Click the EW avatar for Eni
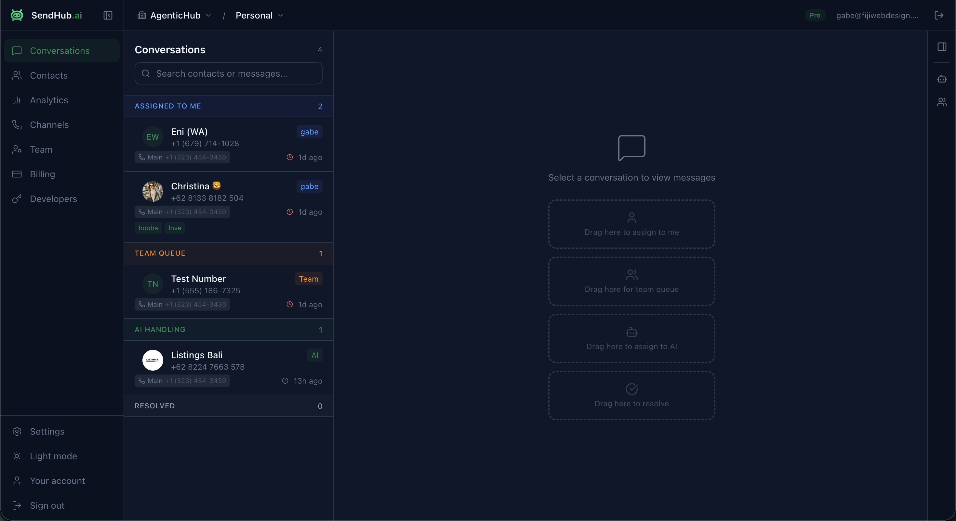 pos(153,137)
